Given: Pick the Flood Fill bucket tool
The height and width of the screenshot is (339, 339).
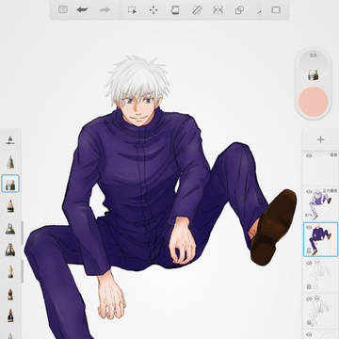Looking at the screenshot, I should (175, 10).
